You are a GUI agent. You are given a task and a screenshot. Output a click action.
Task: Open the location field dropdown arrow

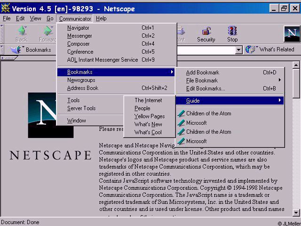(x=238, y=50)
